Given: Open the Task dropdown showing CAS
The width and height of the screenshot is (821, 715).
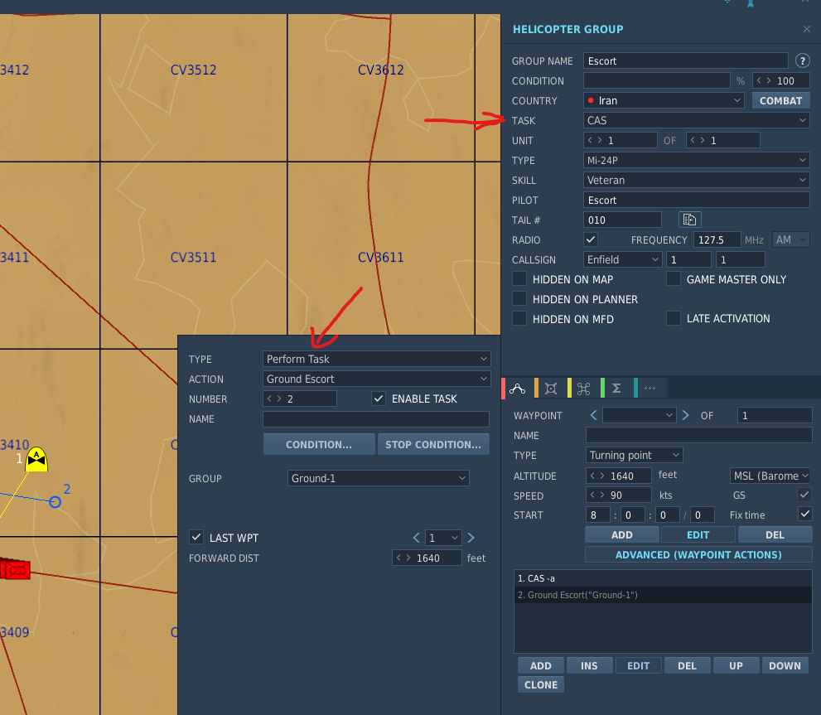Looking at the screenshot, I should [x=697, y=120].
